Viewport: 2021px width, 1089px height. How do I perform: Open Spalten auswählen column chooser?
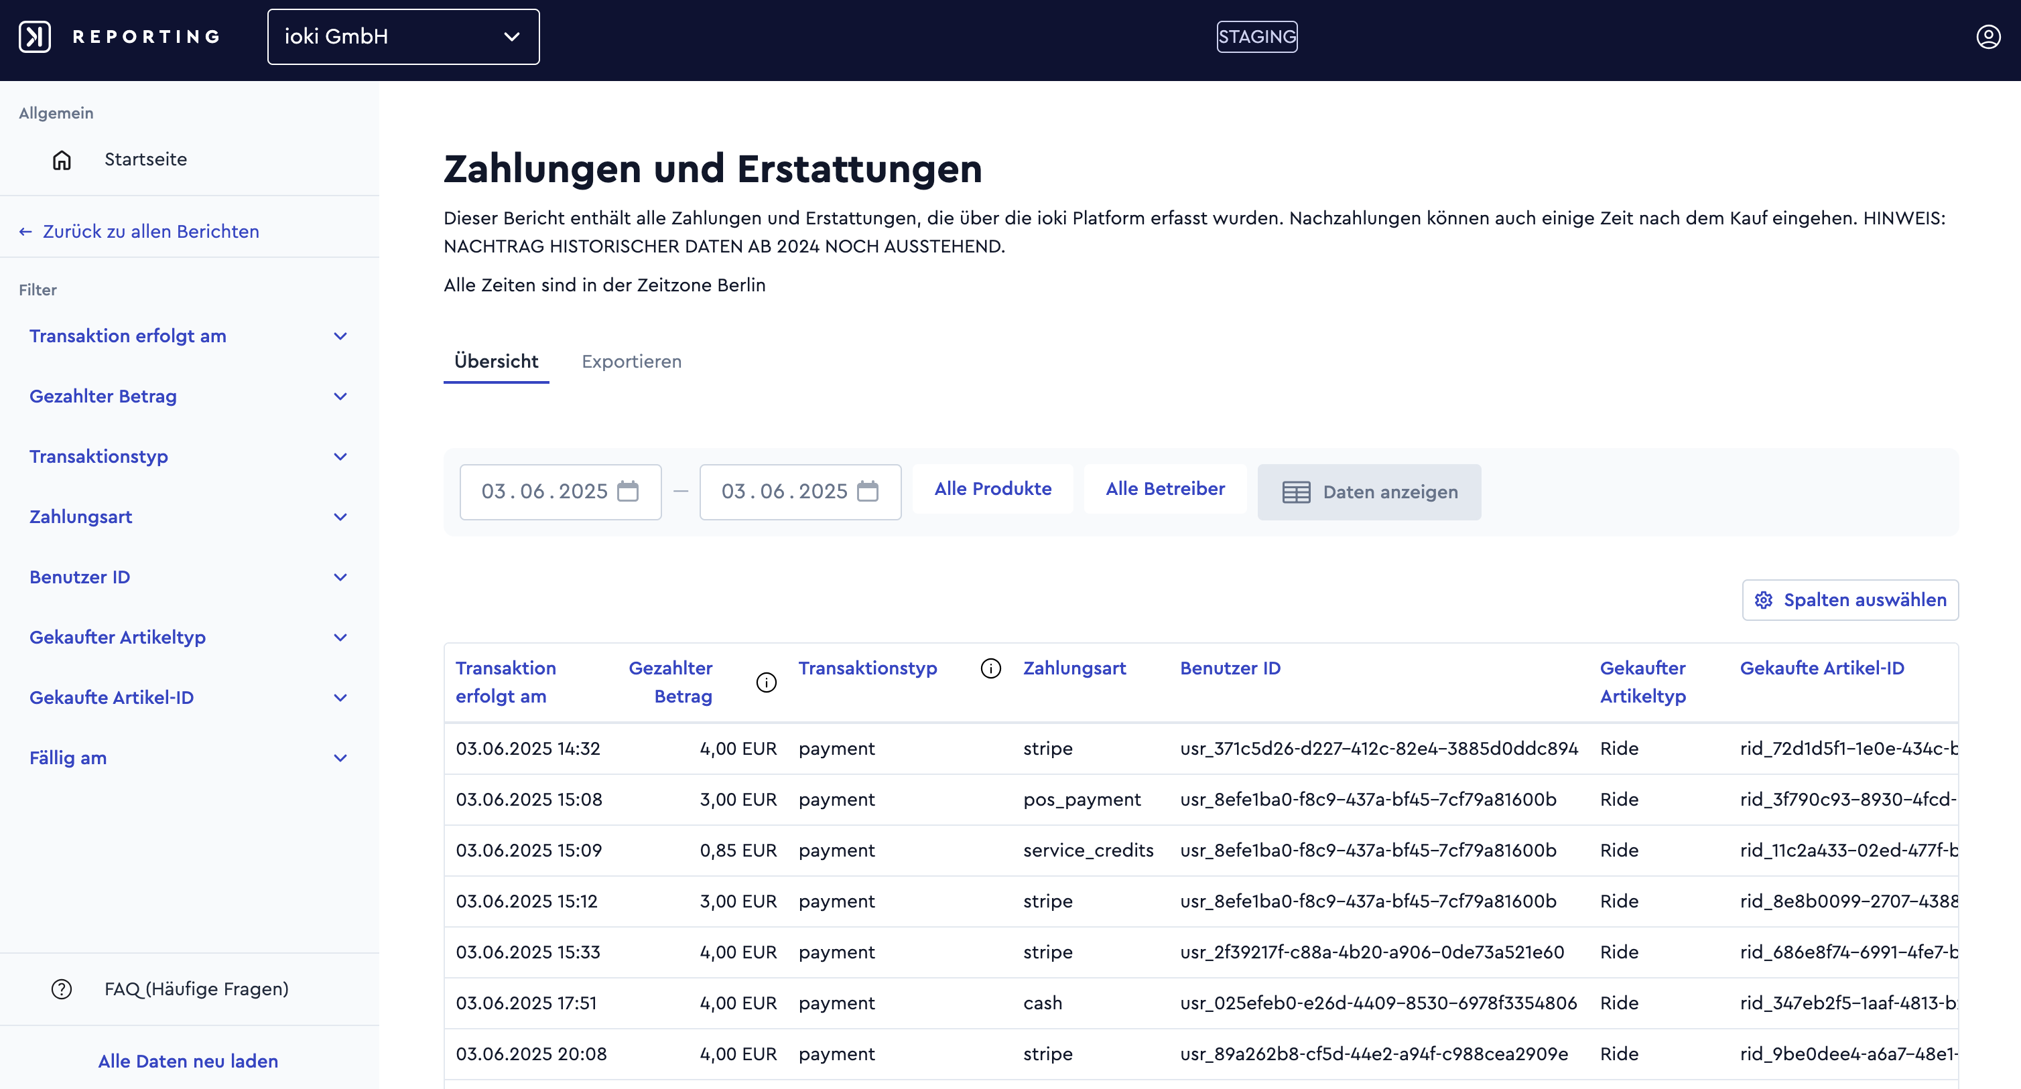[1850, 601]
